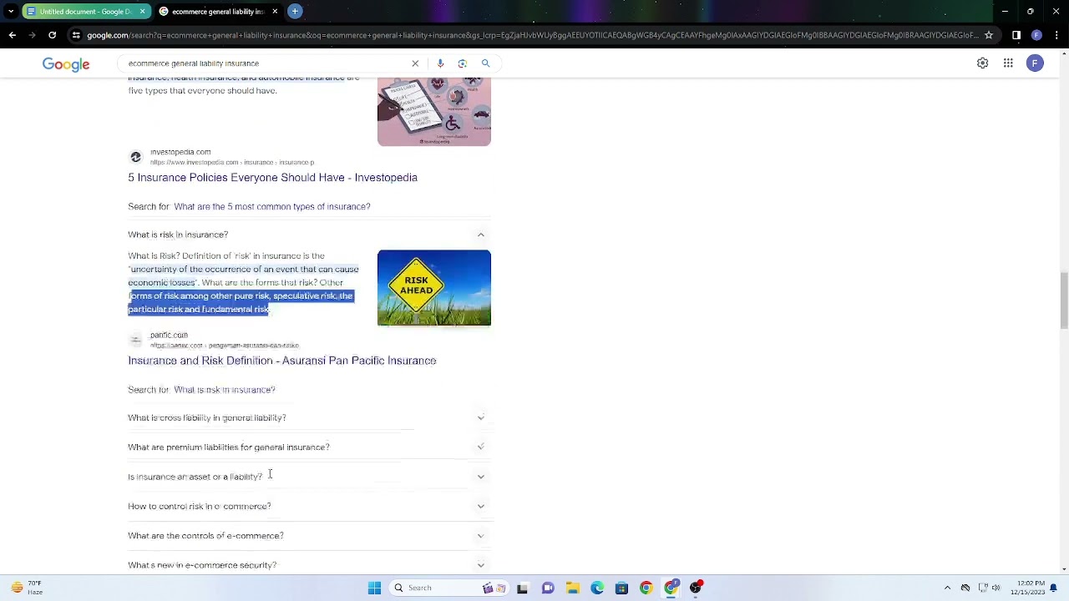Image resolution: width=1069 pixels, height=601 pixels.
Task: Open Google apps grid
Action: click(x=1008, y=63)
